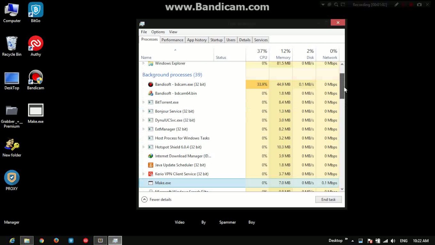This screenshot has height=245, width=435.
Task: Stop Bandicam recording with red button
Action: [411, 5]
